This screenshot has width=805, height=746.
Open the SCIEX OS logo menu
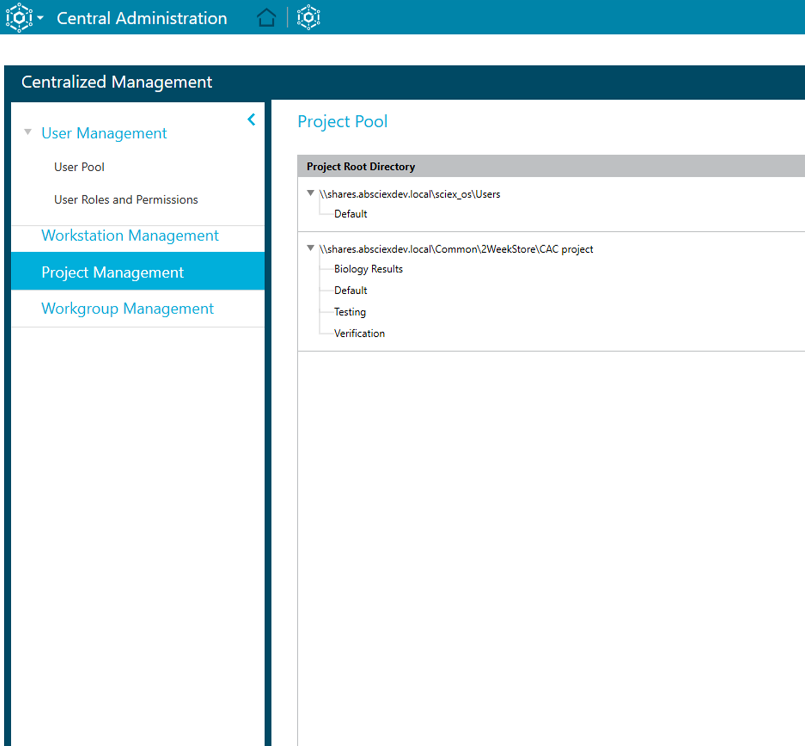coord(19,18)
